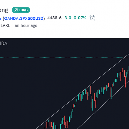Click the add alert clock icon
Screen dimensions: 129x129
point(92,18)
